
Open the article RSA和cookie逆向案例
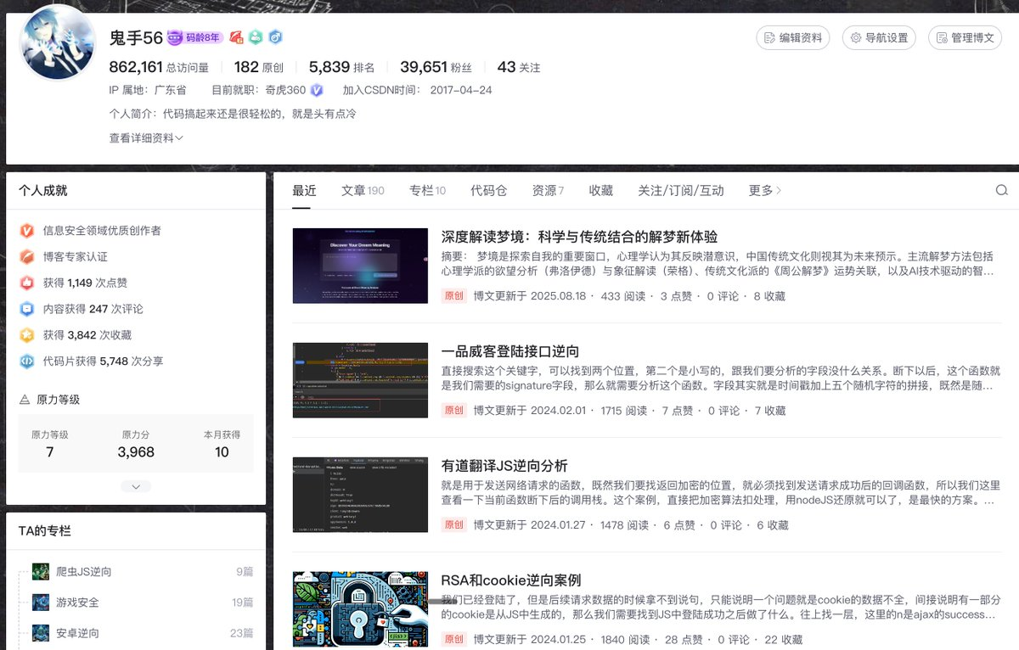[511, 580]
